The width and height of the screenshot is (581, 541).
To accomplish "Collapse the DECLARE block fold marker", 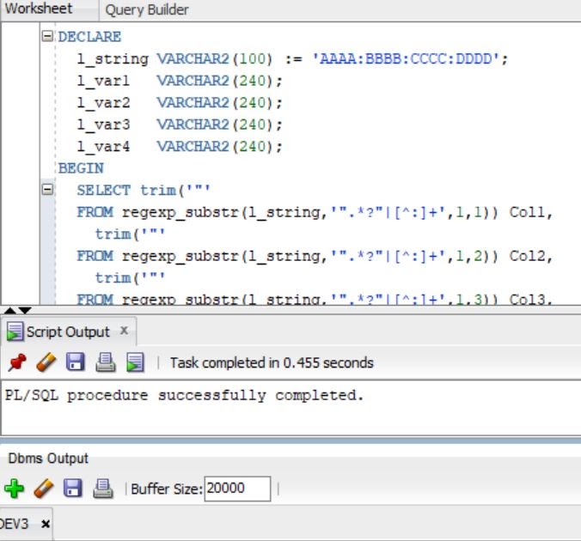I will [x=47, y=36].
